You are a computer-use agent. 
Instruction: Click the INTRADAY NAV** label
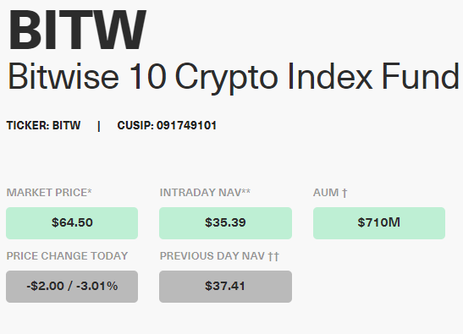click(205, 193)
